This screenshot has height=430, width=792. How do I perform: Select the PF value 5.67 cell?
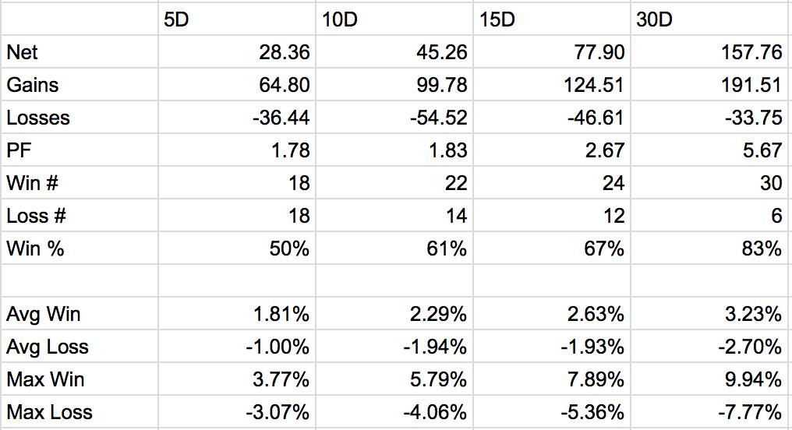click(711, 150)
